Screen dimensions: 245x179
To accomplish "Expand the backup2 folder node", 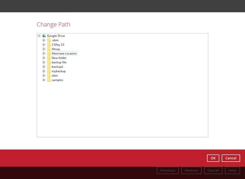I will click(44, 67).
